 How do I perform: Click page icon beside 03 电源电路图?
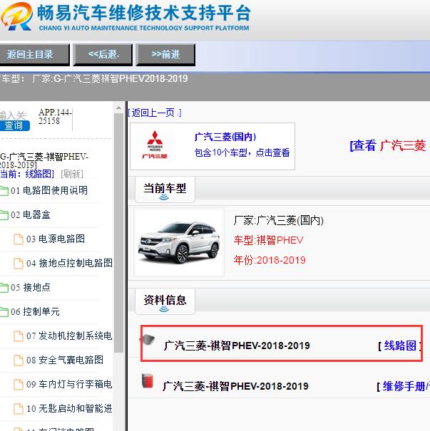pyautogui.click(x=19, y=239)
